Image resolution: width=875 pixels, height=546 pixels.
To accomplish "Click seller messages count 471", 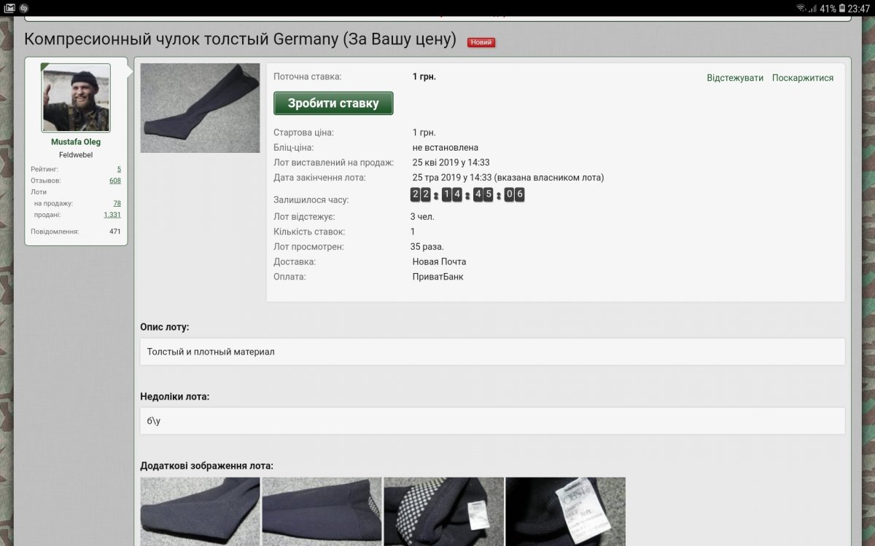I will point(115,232).
